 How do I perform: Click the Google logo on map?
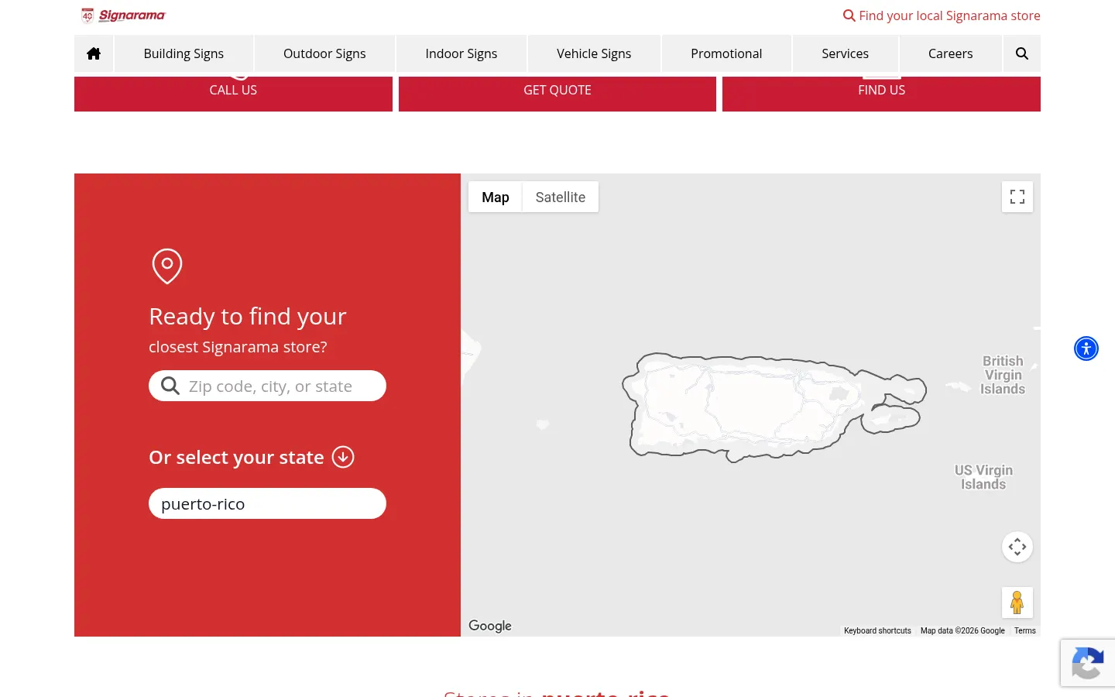490,626
